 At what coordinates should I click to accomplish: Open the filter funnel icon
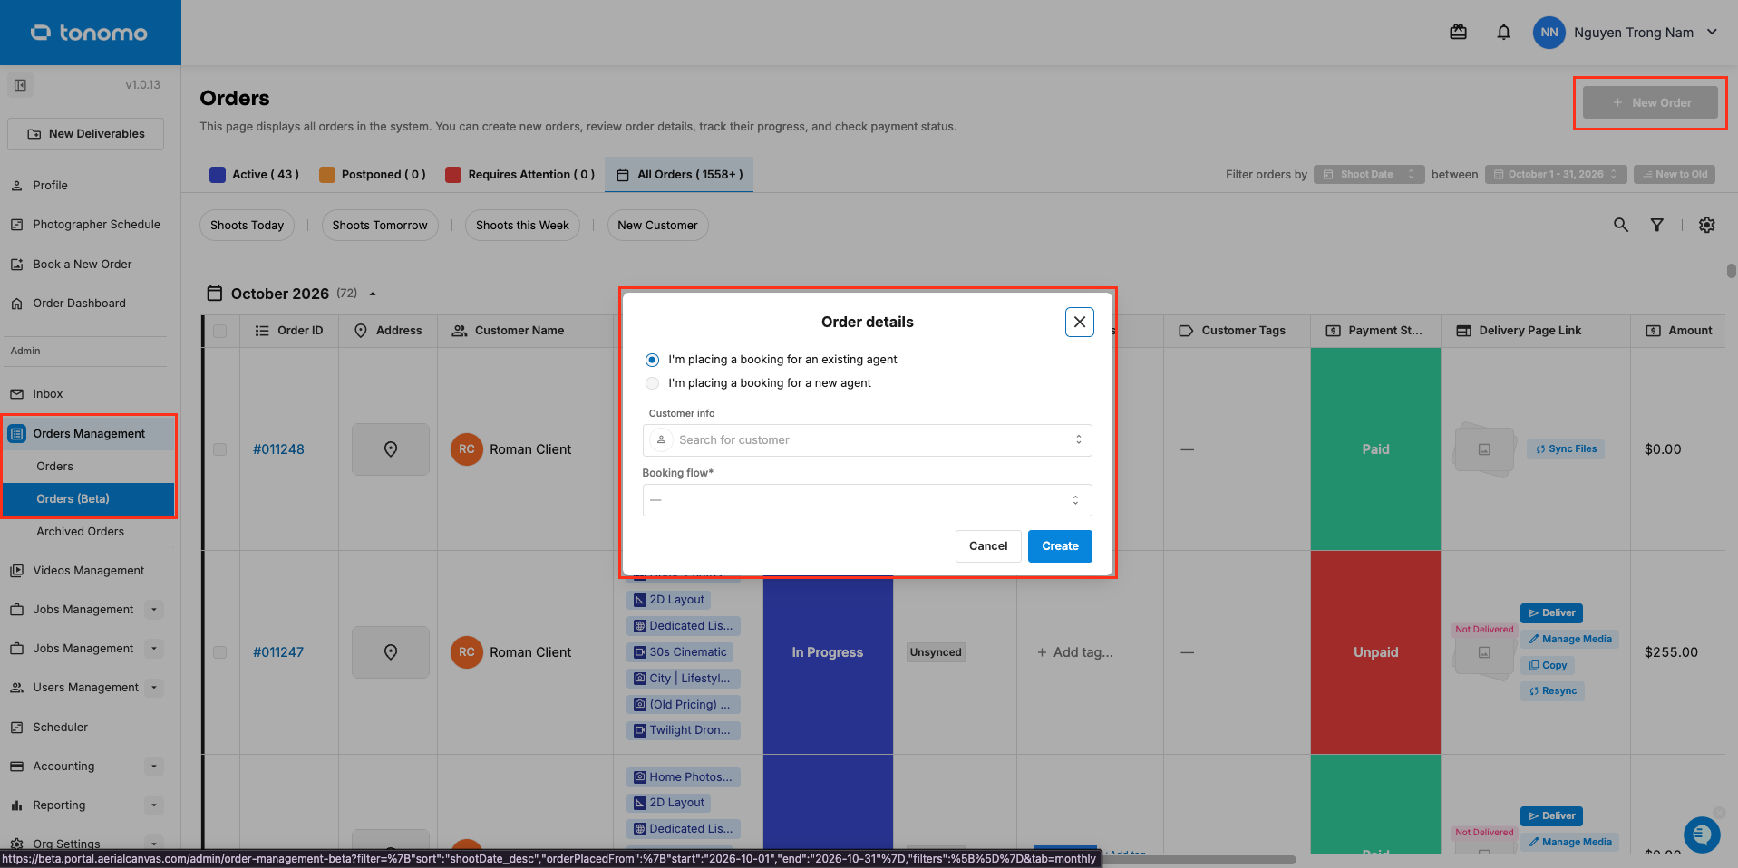(x=1656, y=225)
